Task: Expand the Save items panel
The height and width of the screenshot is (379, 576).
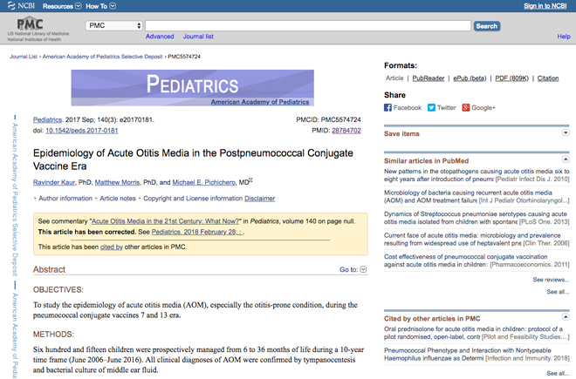Action: tap(566, 132)
